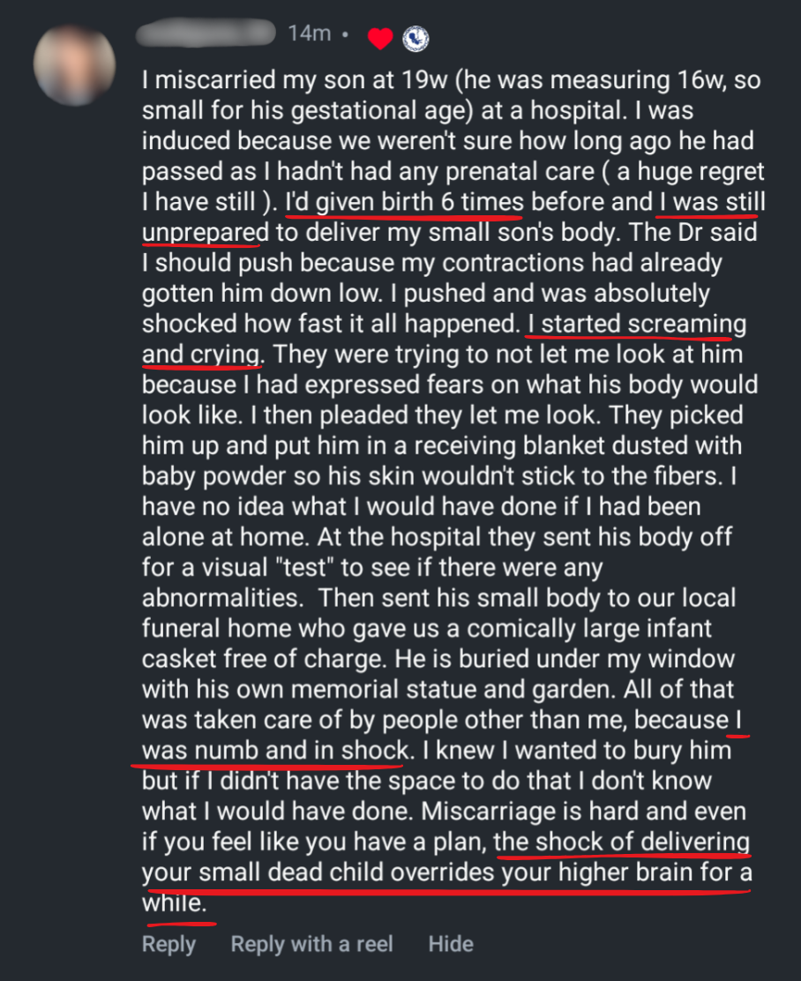Click the 14m comment timestamp
Screen dimensions: 801x981
pyautogui.click(x=309, y=34)
